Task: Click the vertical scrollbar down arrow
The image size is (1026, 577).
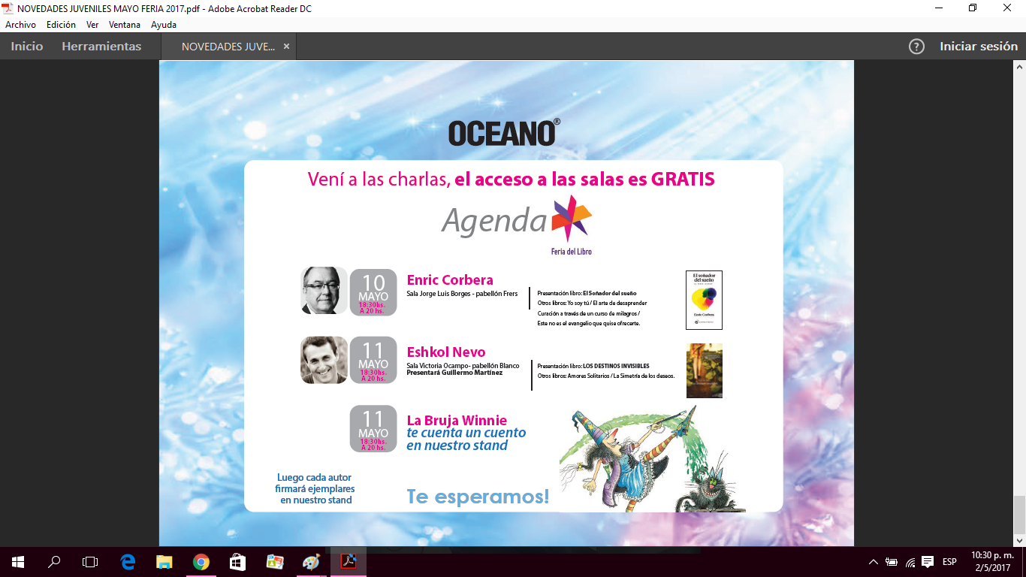Action: tap(1019, 540)
